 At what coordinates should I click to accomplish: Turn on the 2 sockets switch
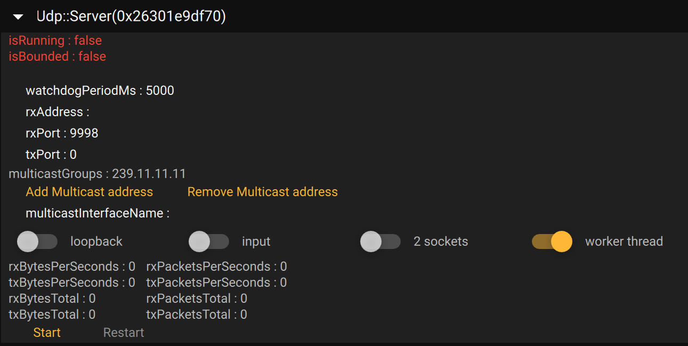tap(381, 242)
